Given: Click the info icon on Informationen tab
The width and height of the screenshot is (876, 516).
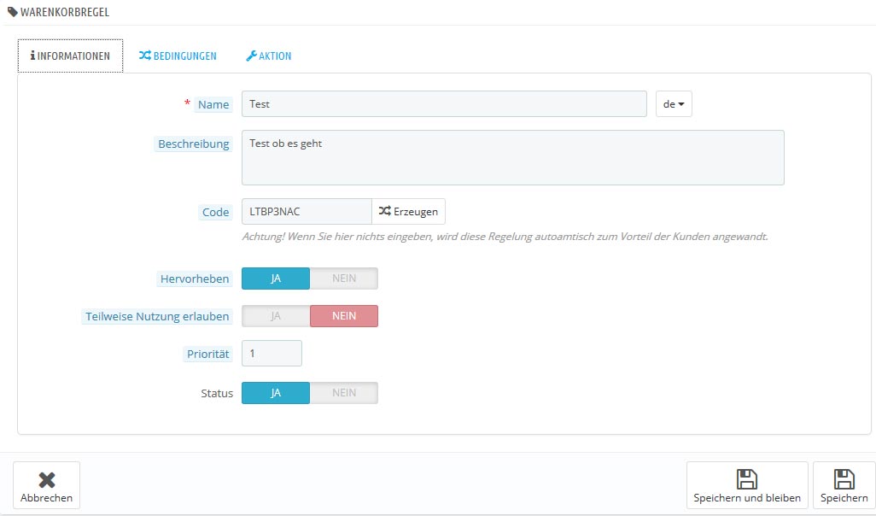Looking at the screenshot, I should pos(32,56).
